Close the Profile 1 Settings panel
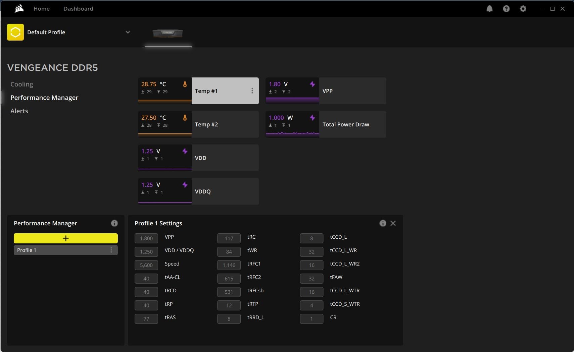 pos(393,223)
